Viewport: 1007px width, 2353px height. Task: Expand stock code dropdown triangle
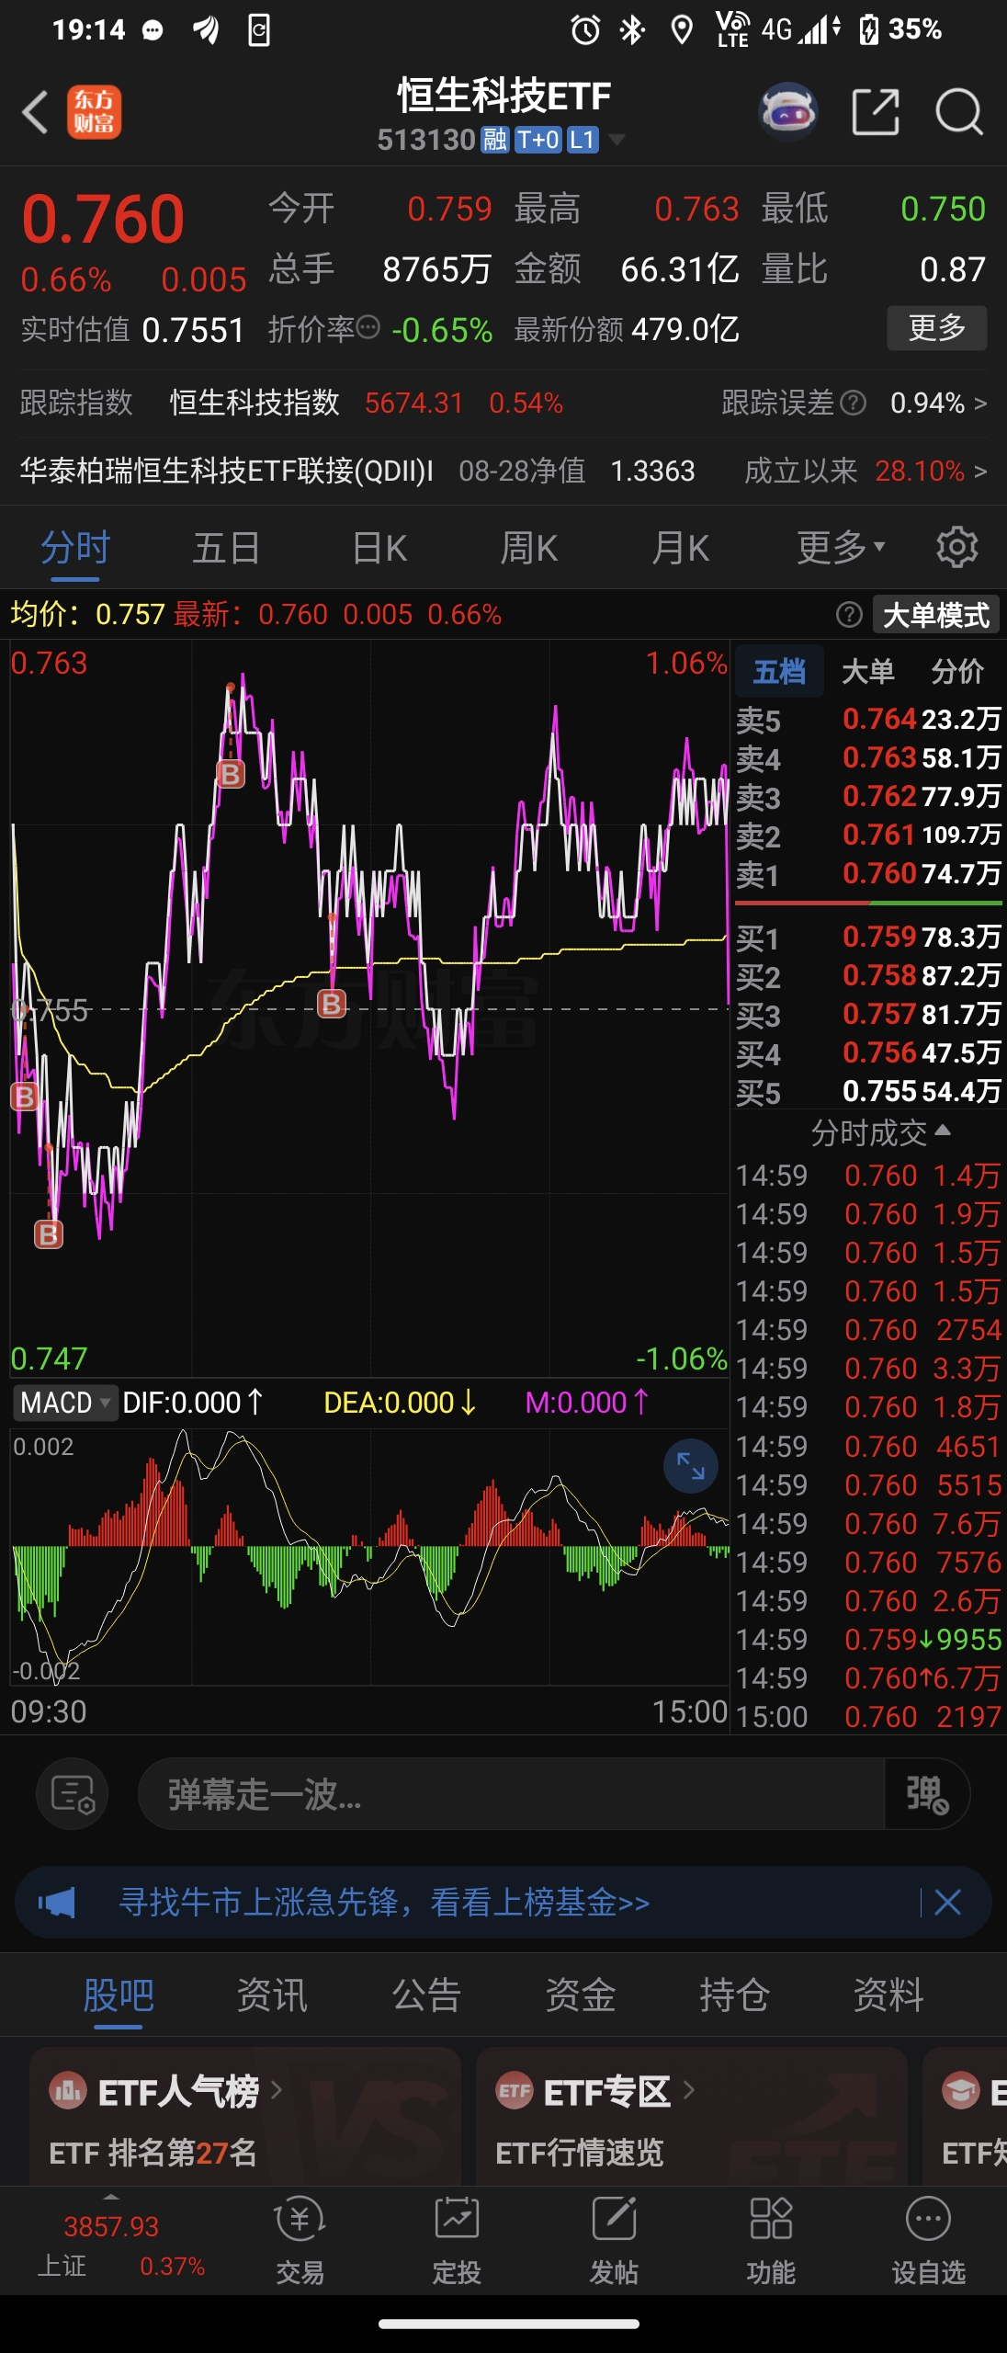(x=617, y=140)
